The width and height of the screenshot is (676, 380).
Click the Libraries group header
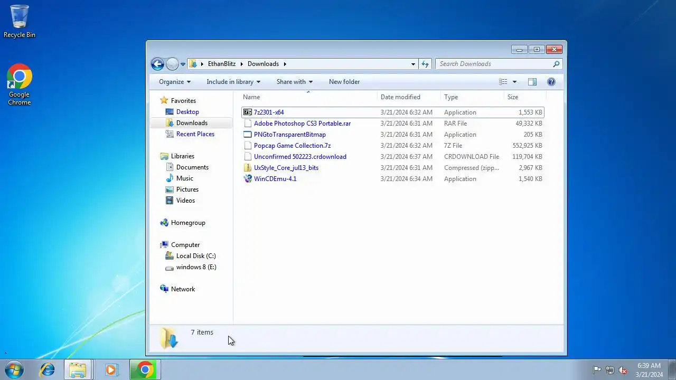(x=182, y=156)
